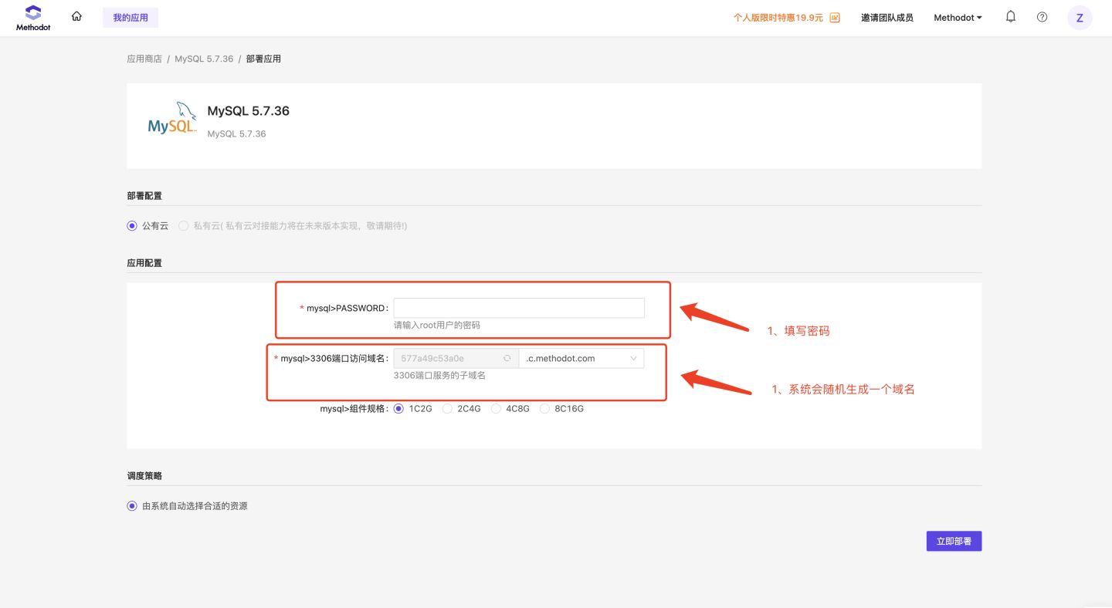1112x608 pixels.
Task: Click the 调度策略 section heading
Action: (144, 476)
